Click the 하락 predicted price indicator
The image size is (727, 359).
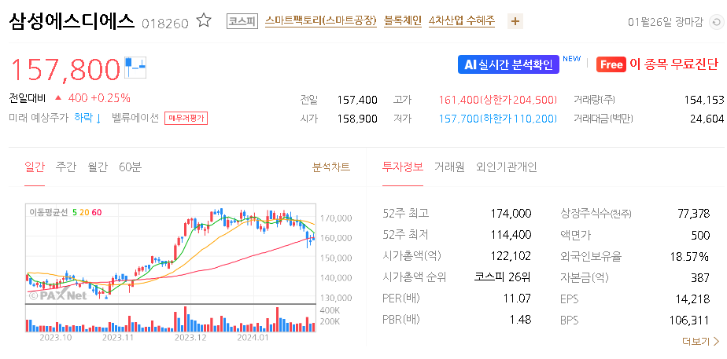pyautogui.click(x=87, y=118)
